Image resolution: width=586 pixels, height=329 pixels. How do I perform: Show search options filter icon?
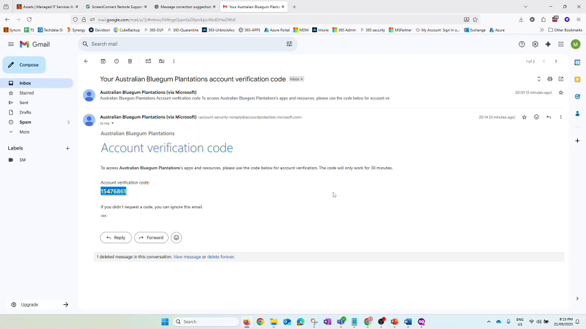point(290,44)
